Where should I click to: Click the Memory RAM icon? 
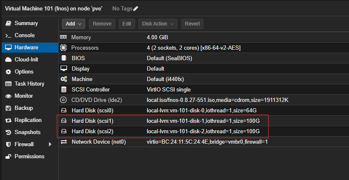64,38
